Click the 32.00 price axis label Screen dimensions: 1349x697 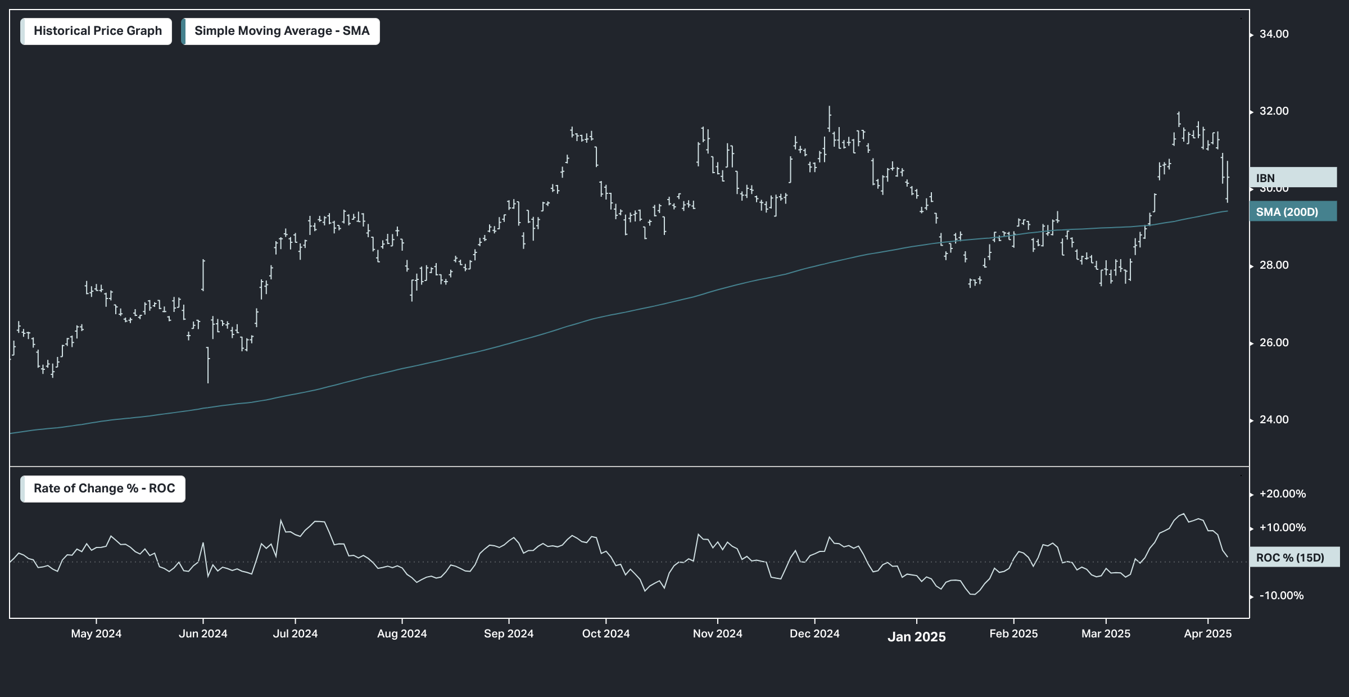(x=1274, y=111)
